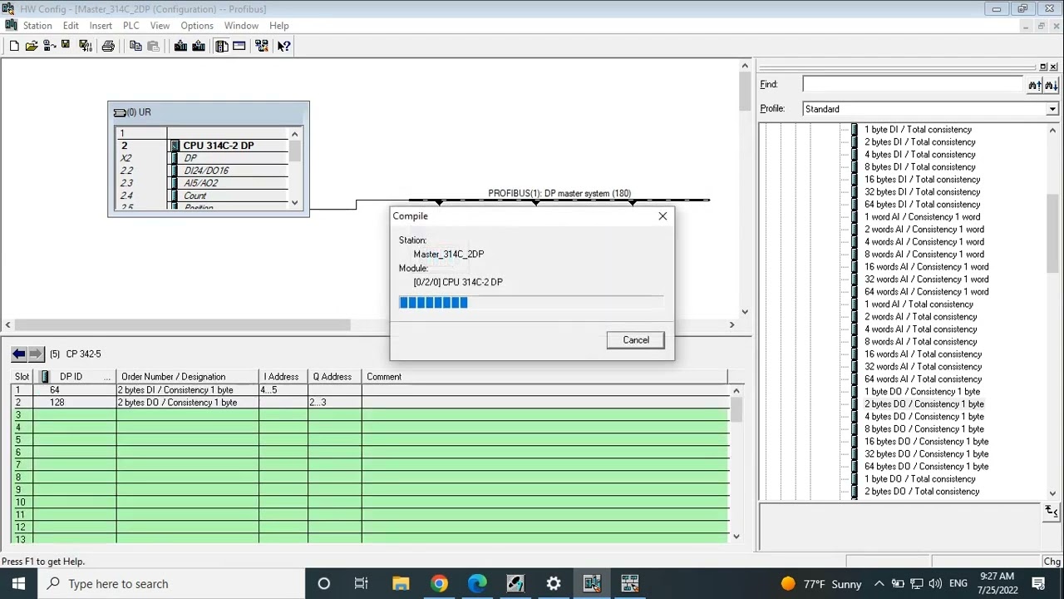This screenshot has height=599, width=1064.
Task: Open the PLC menu
Action: [x=131, y=26]
